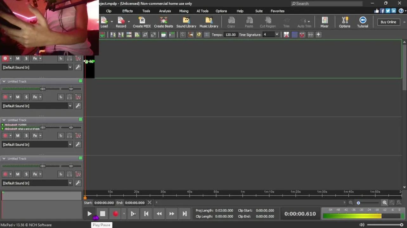
Task: Toggle headphone monitoring on second track
Action: (x=69, y=97)
